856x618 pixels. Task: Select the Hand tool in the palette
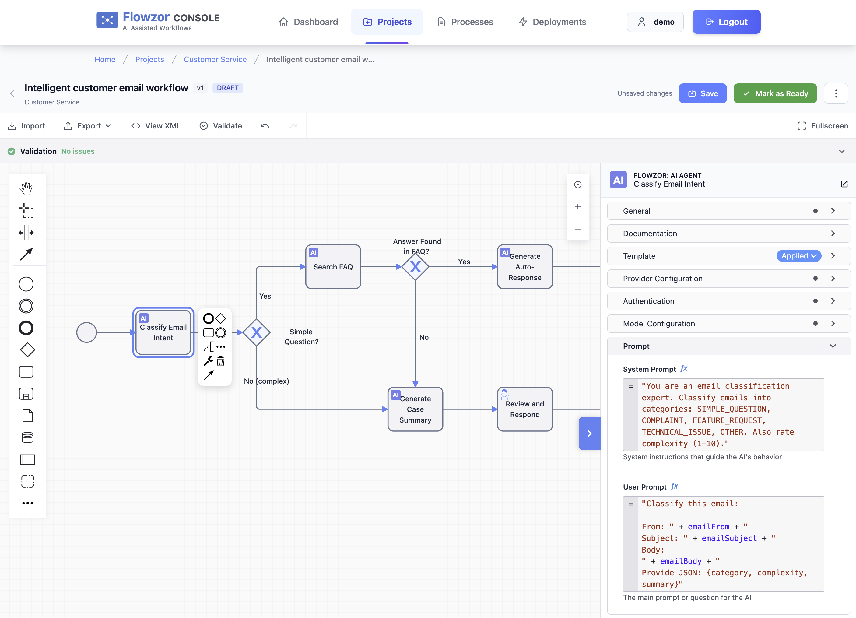tap(26, 189)
